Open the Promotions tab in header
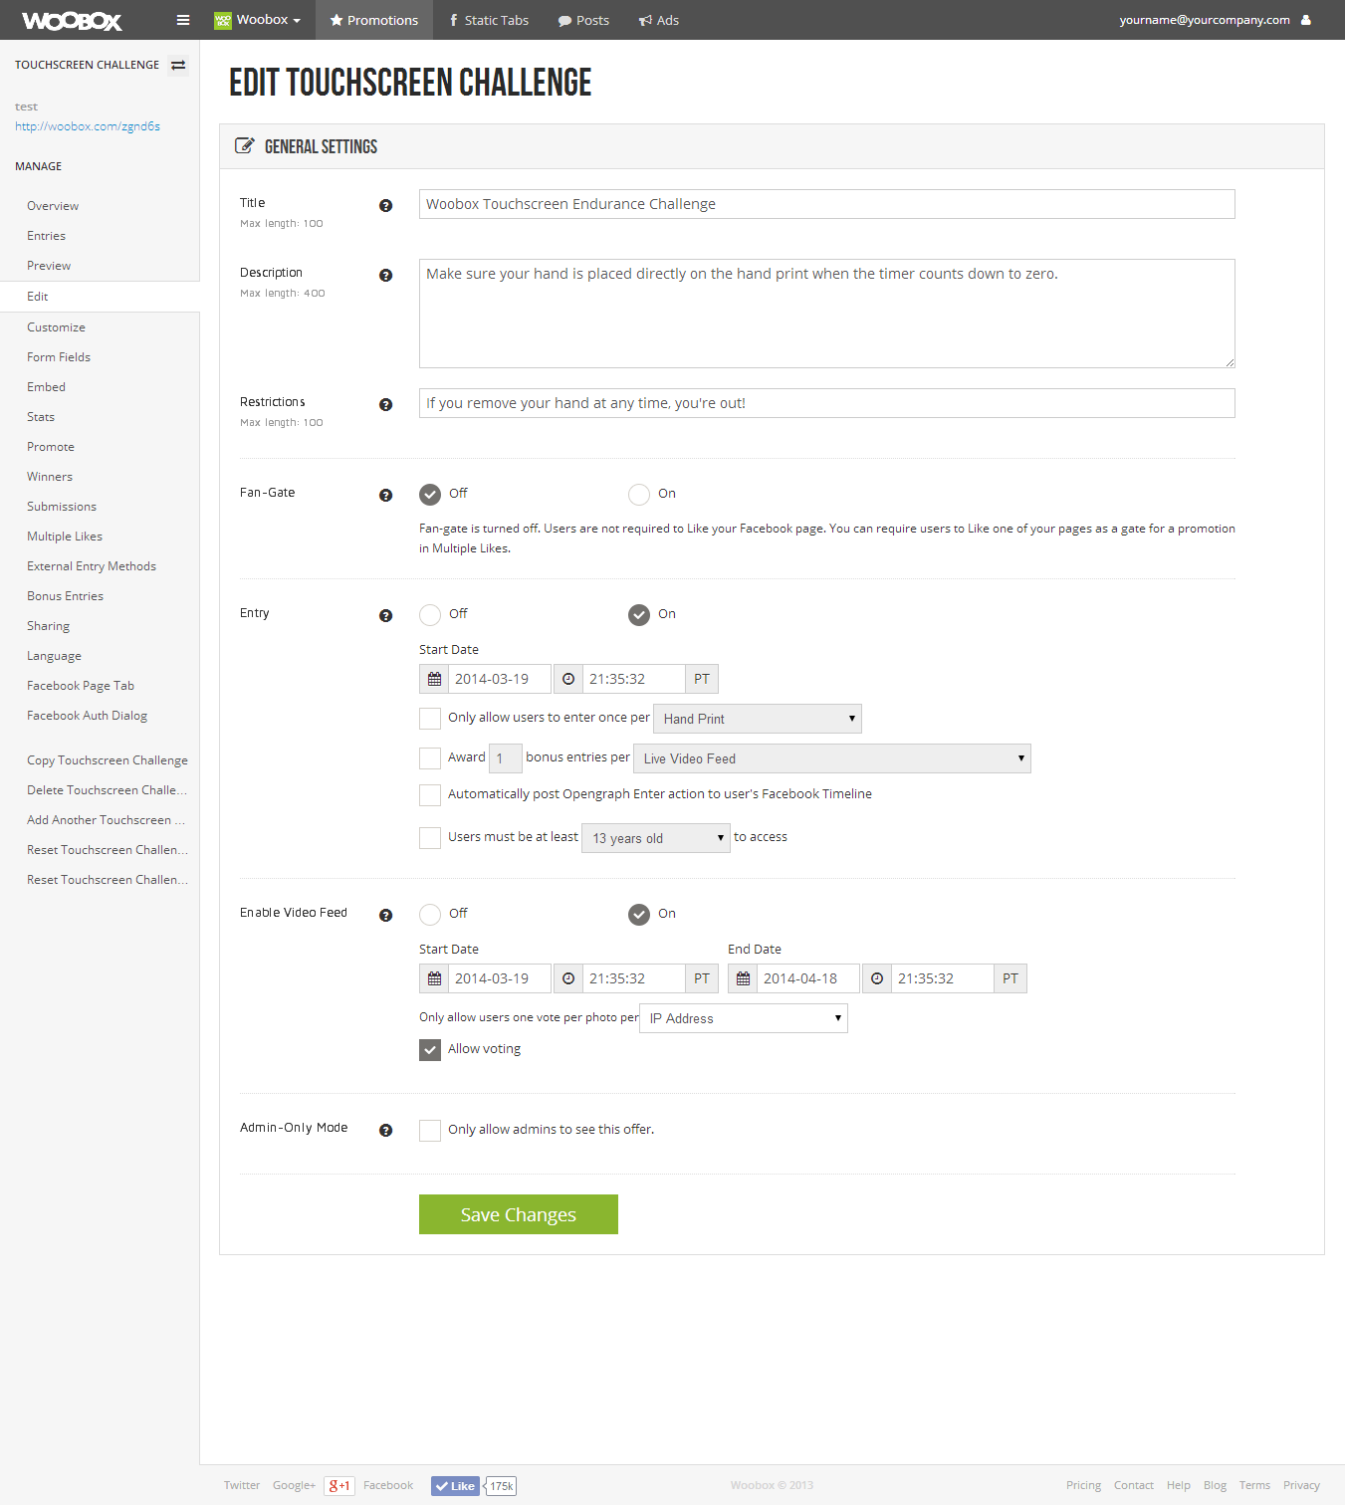The image size is (1345, 1506). 374,20
